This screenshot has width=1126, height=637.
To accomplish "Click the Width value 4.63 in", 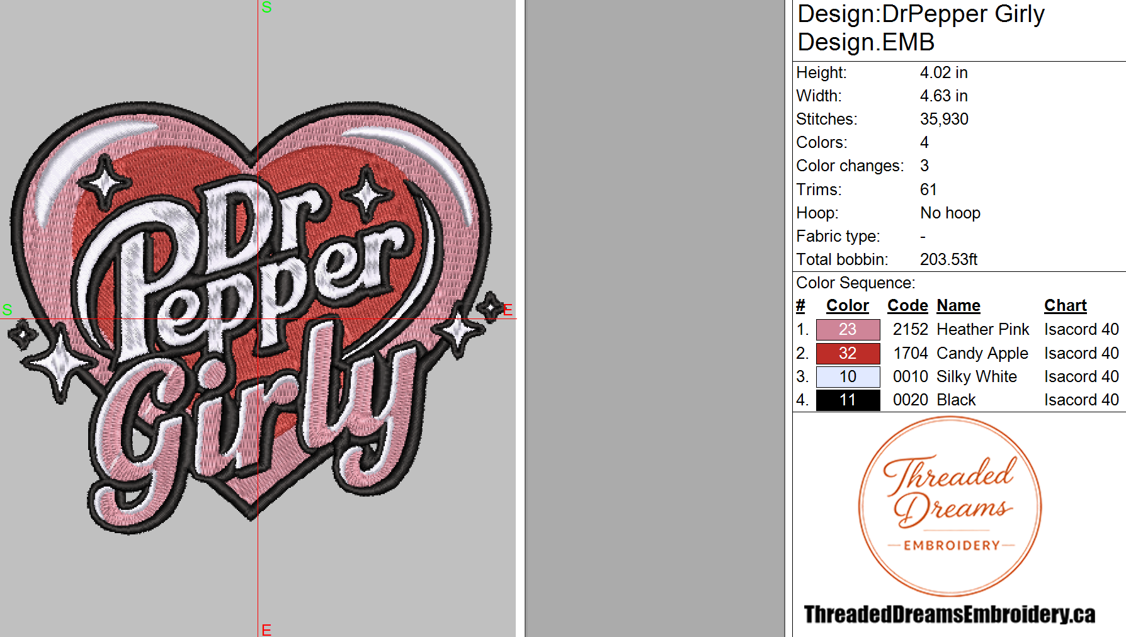I will (x=943, y=96).
